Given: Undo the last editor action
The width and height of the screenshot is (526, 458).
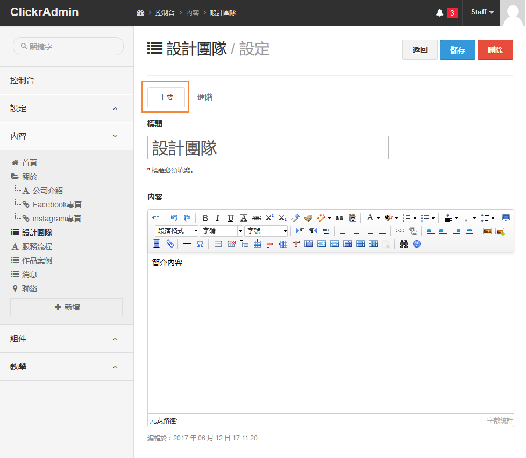Looking at the screenshot, I should pyautogui.click(x=174, y=218).
